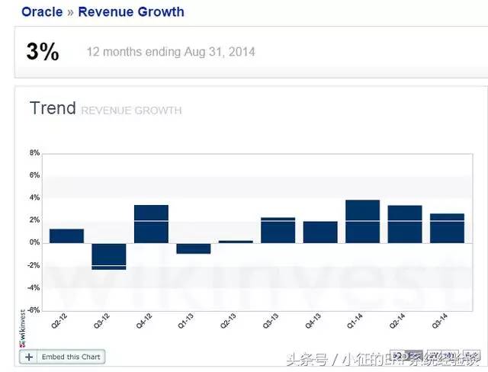The width and height of the screenshot is (488, 372).
Task: Click the '12 months ending Aug 31, 2014' text
Action: coord(171,53)
